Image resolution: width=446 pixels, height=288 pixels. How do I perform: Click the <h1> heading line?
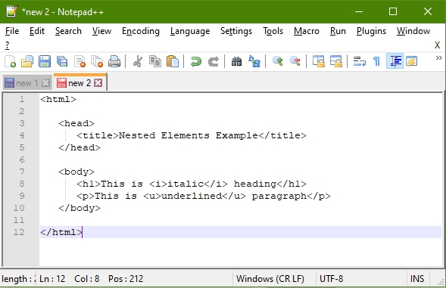pos(192,184)
